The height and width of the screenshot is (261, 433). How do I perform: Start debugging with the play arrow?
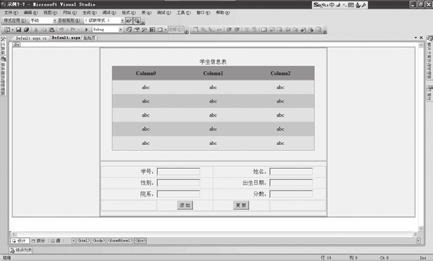tap(87, 29)
